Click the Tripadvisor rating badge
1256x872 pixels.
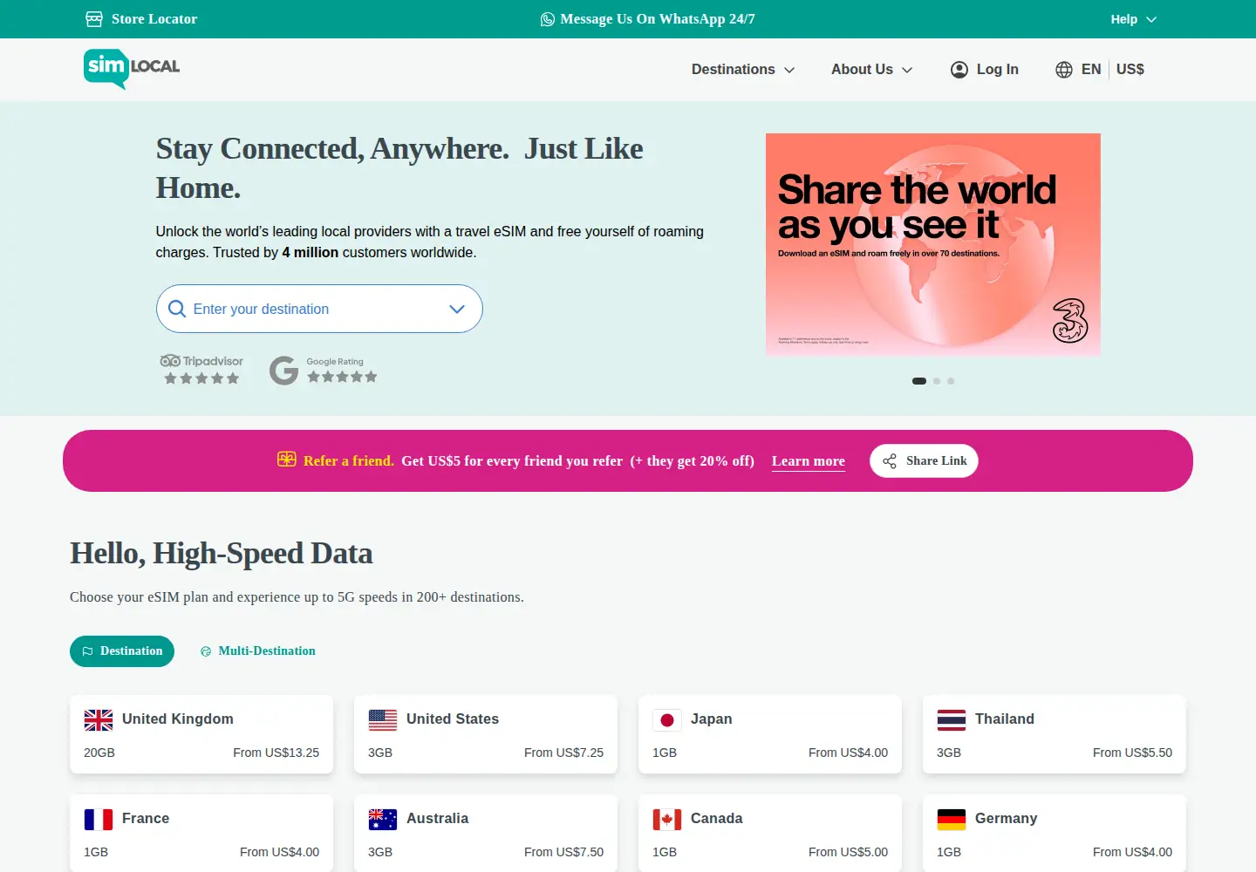pos(201,369)
